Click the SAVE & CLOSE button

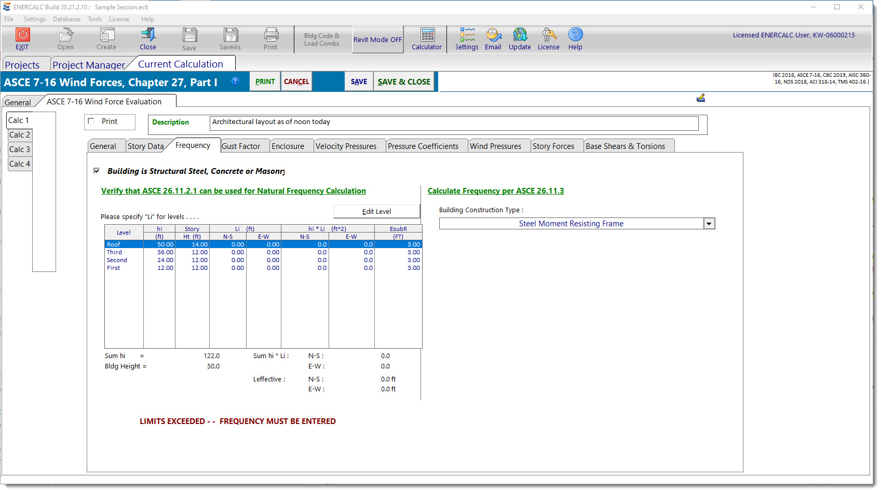click(x=404, y=82)
